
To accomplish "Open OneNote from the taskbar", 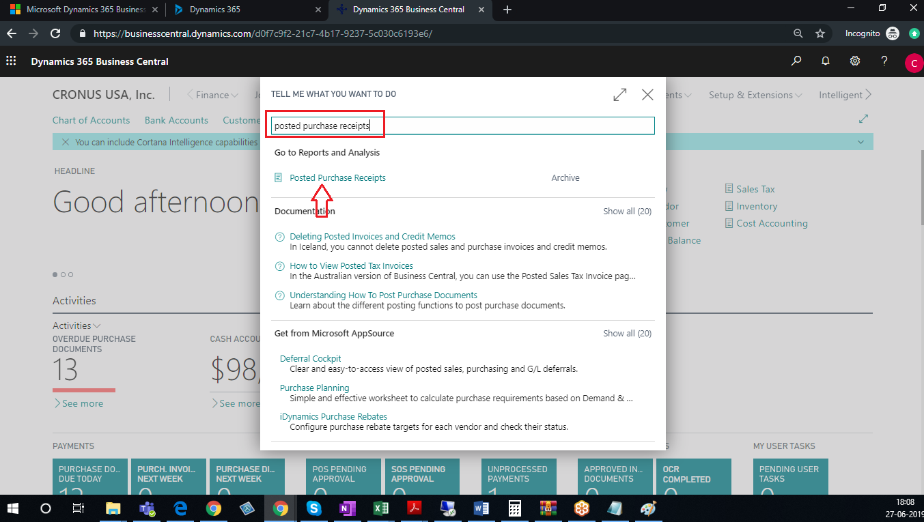I will tap(348, 508).
